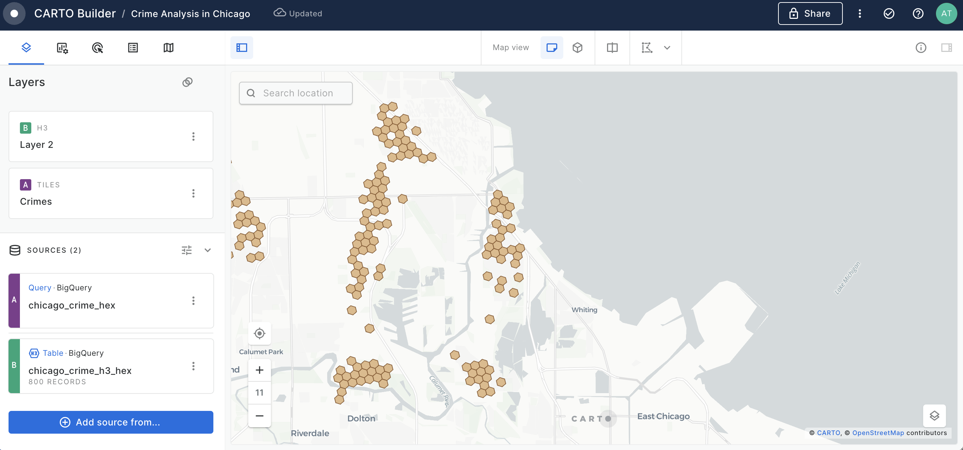Expand selection tool mode dropdown
The image size is (963, 450).
click(667, 48)
